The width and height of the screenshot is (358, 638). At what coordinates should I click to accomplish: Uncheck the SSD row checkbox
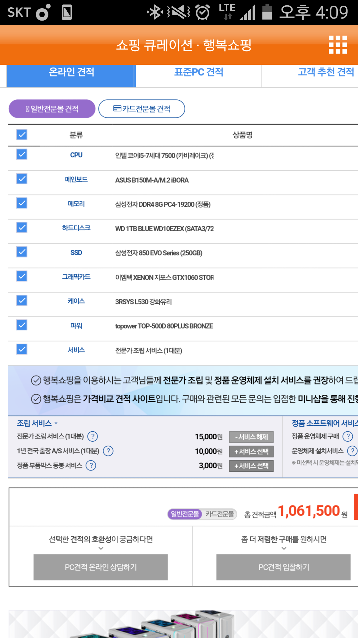point(22,252)
